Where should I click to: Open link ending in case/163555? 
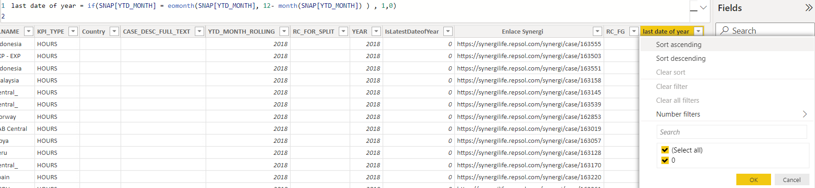(x=529, y=44)
